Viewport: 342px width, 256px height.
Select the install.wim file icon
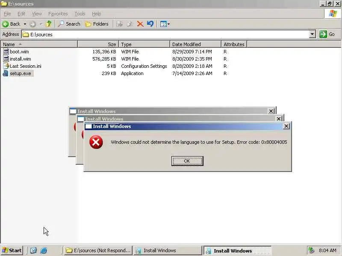(x=6, y=59)
